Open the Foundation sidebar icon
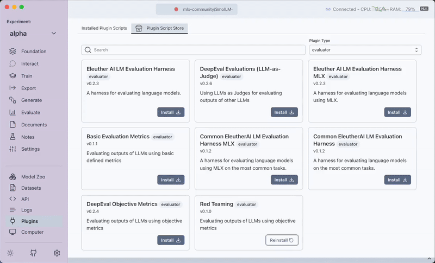435x263 pixels. pyautogui.click(x=13, y=52)
